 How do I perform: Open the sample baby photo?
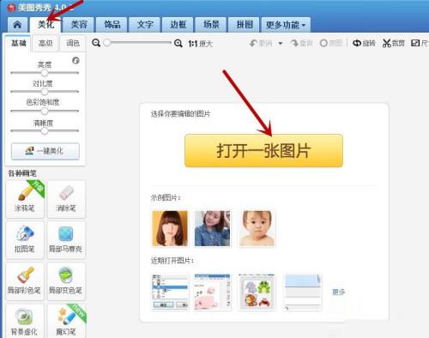tap(257, 228)
